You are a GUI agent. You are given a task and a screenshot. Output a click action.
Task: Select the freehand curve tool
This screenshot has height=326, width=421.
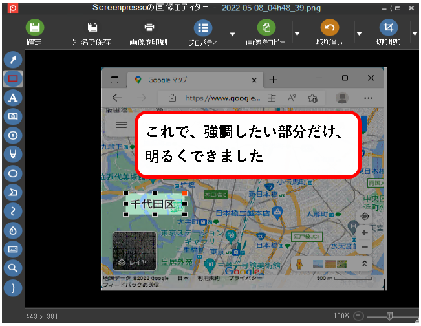(x=13, y=212)
